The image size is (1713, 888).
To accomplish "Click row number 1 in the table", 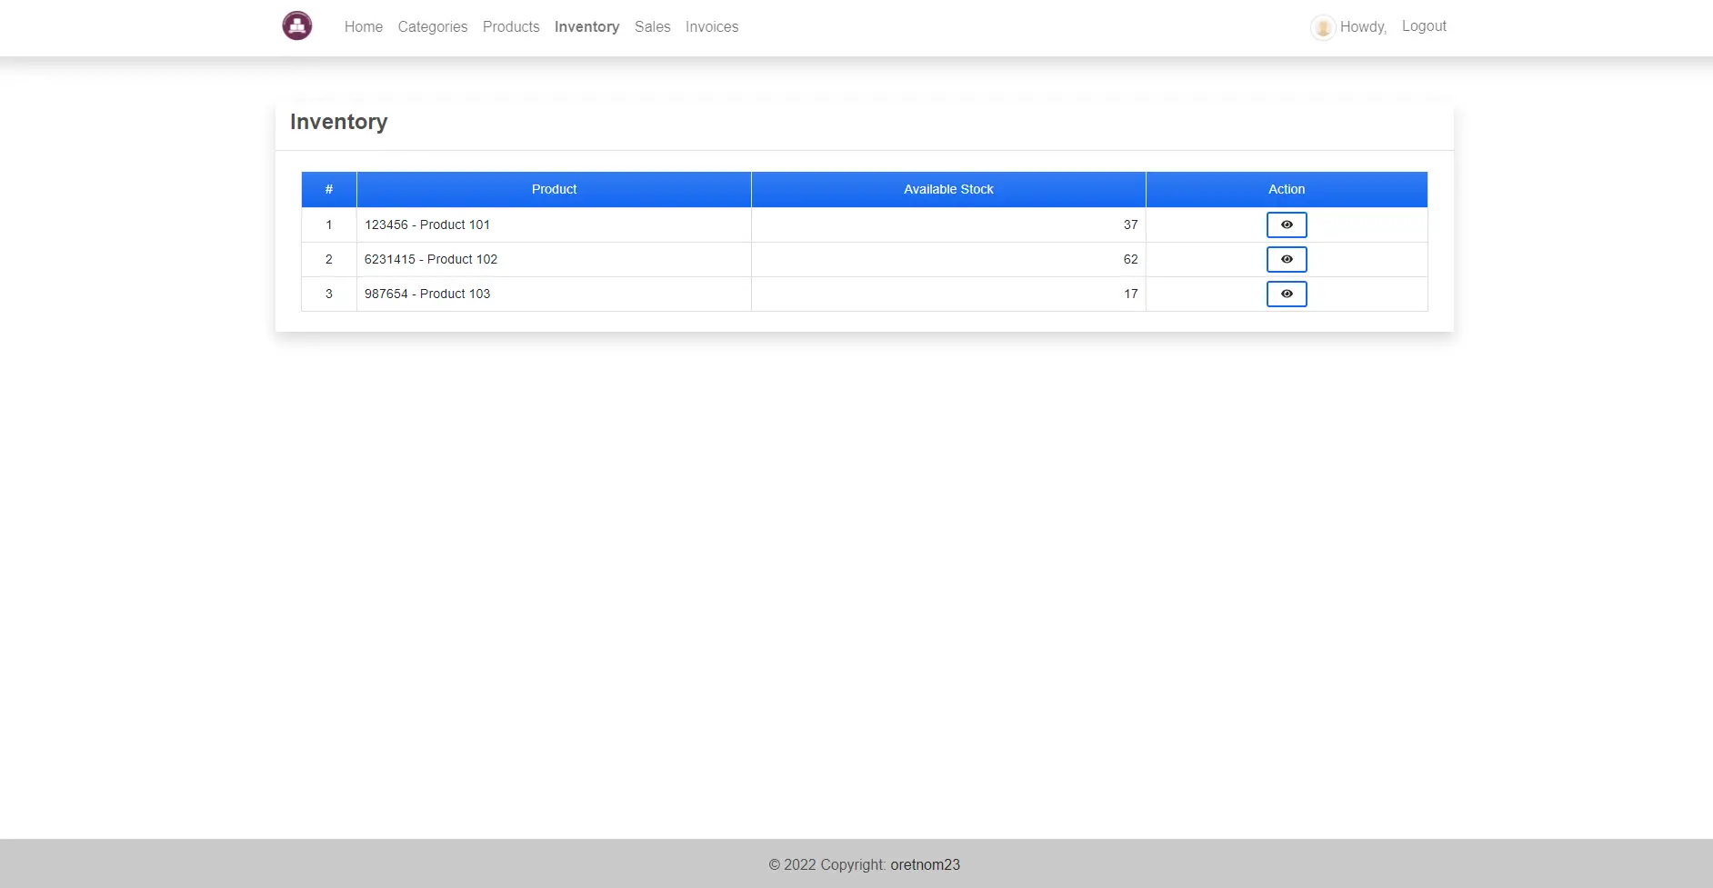I will [x=329, y=224].
